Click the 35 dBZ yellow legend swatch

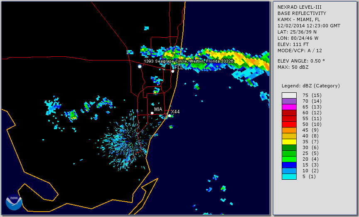(x=289, y=142)
